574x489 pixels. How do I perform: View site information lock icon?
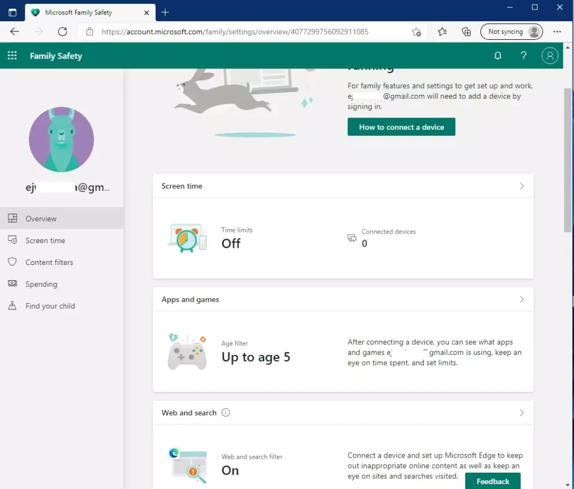point(90,31)
